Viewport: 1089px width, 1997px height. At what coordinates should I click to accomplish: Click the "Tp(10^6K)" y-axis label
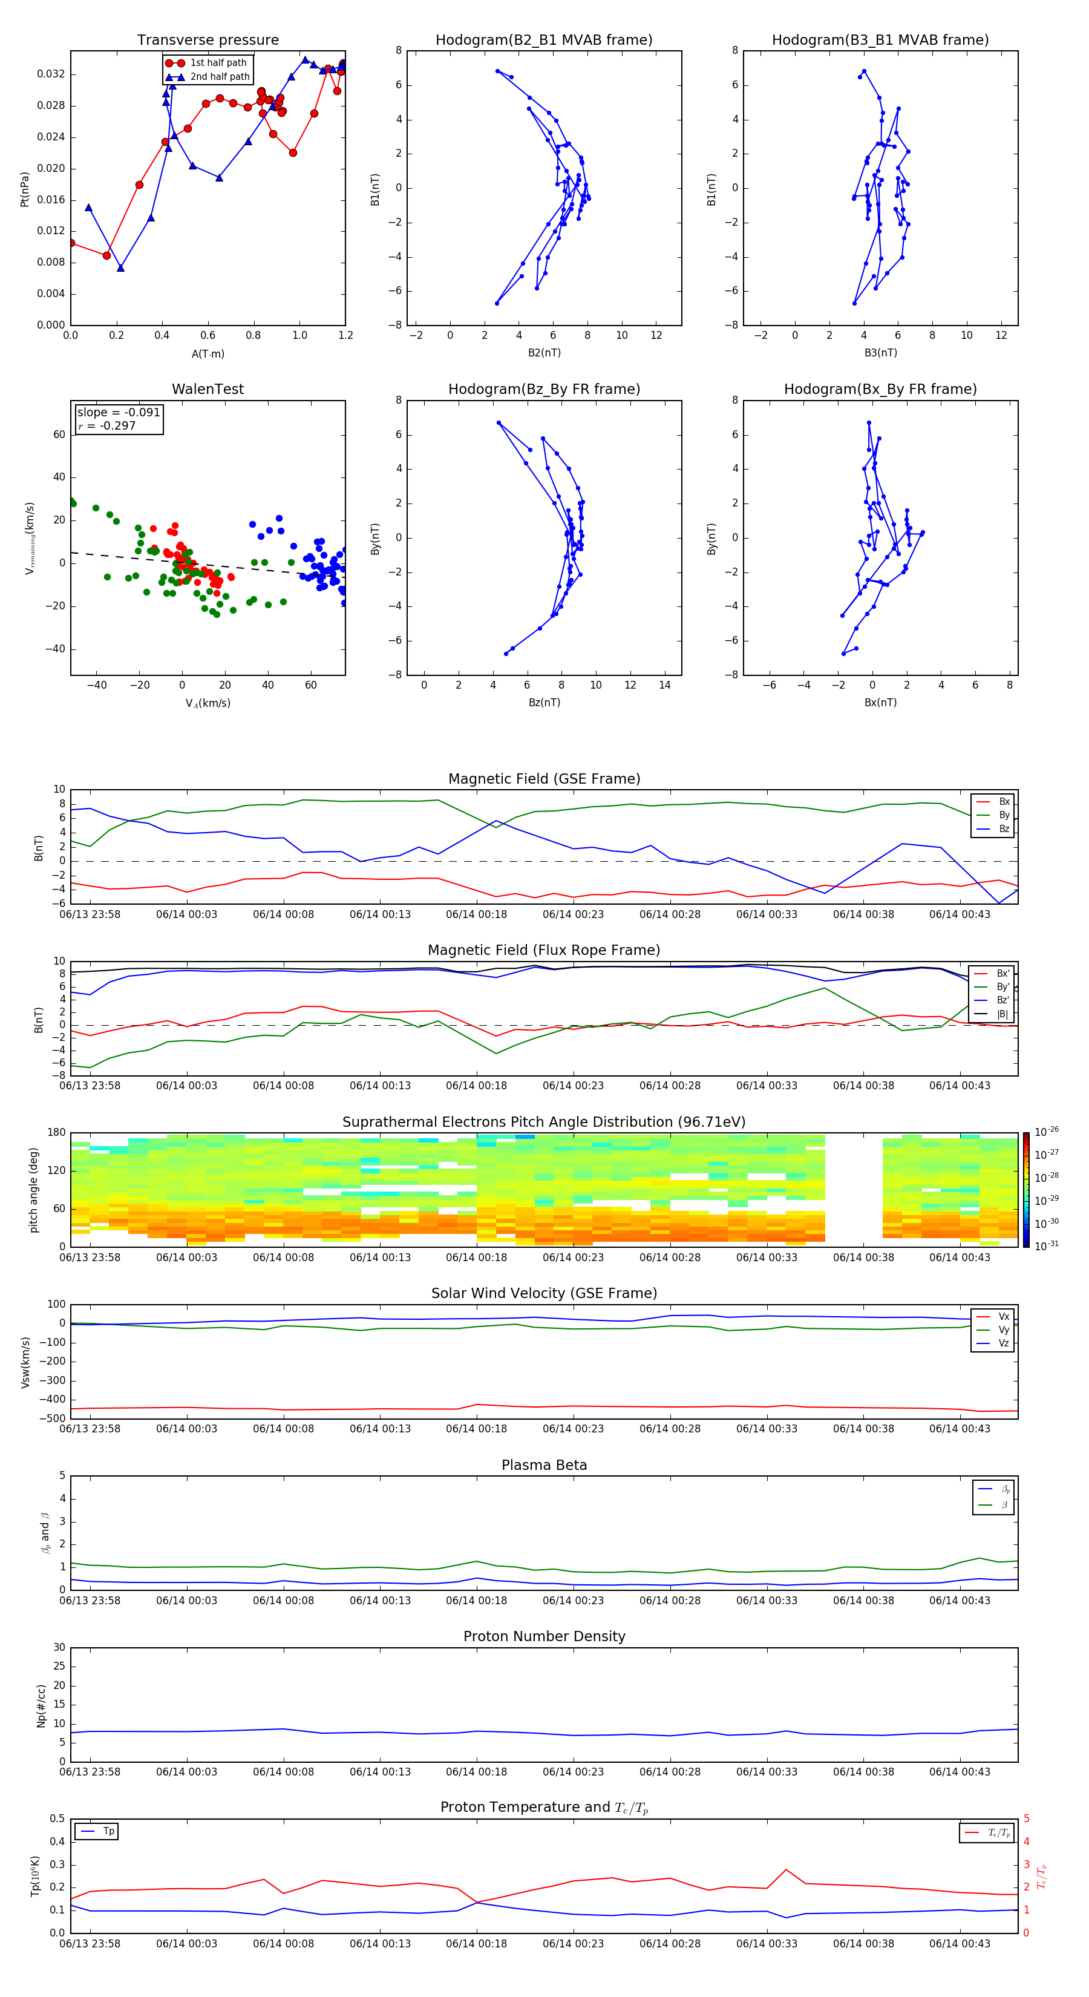(35, 1877)
